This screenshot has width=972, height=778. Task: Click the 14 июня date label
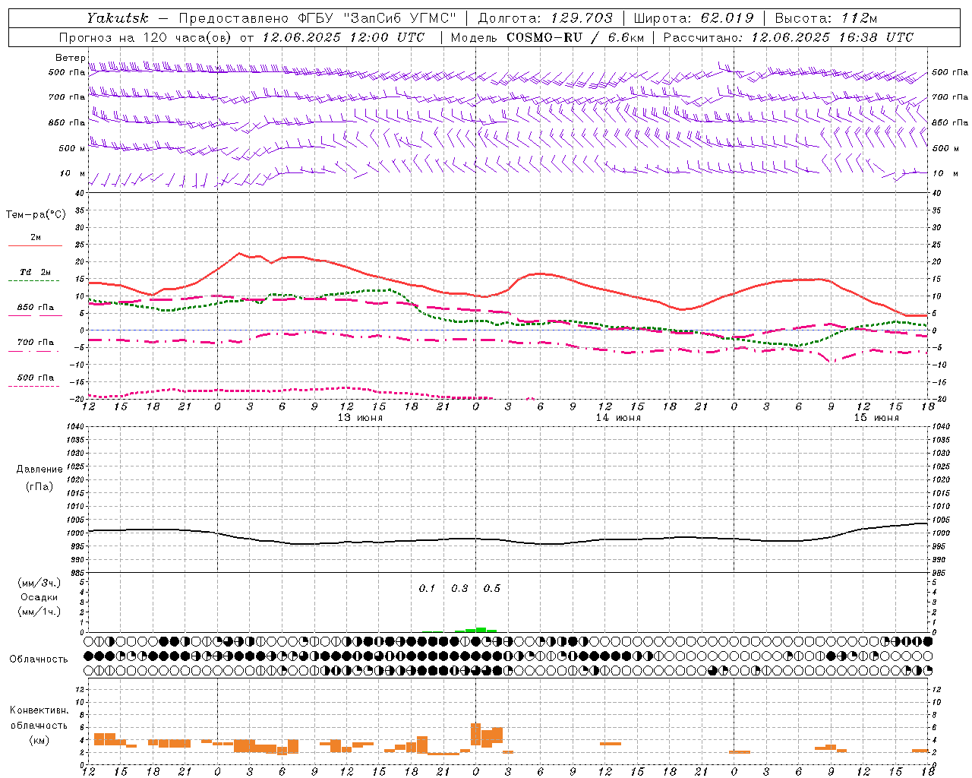coord(618,418)
